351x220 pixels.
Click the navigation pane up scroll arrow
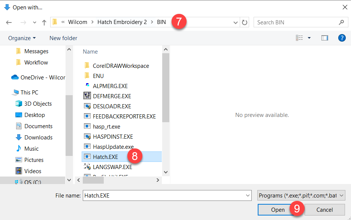click(x=69, y=49)
